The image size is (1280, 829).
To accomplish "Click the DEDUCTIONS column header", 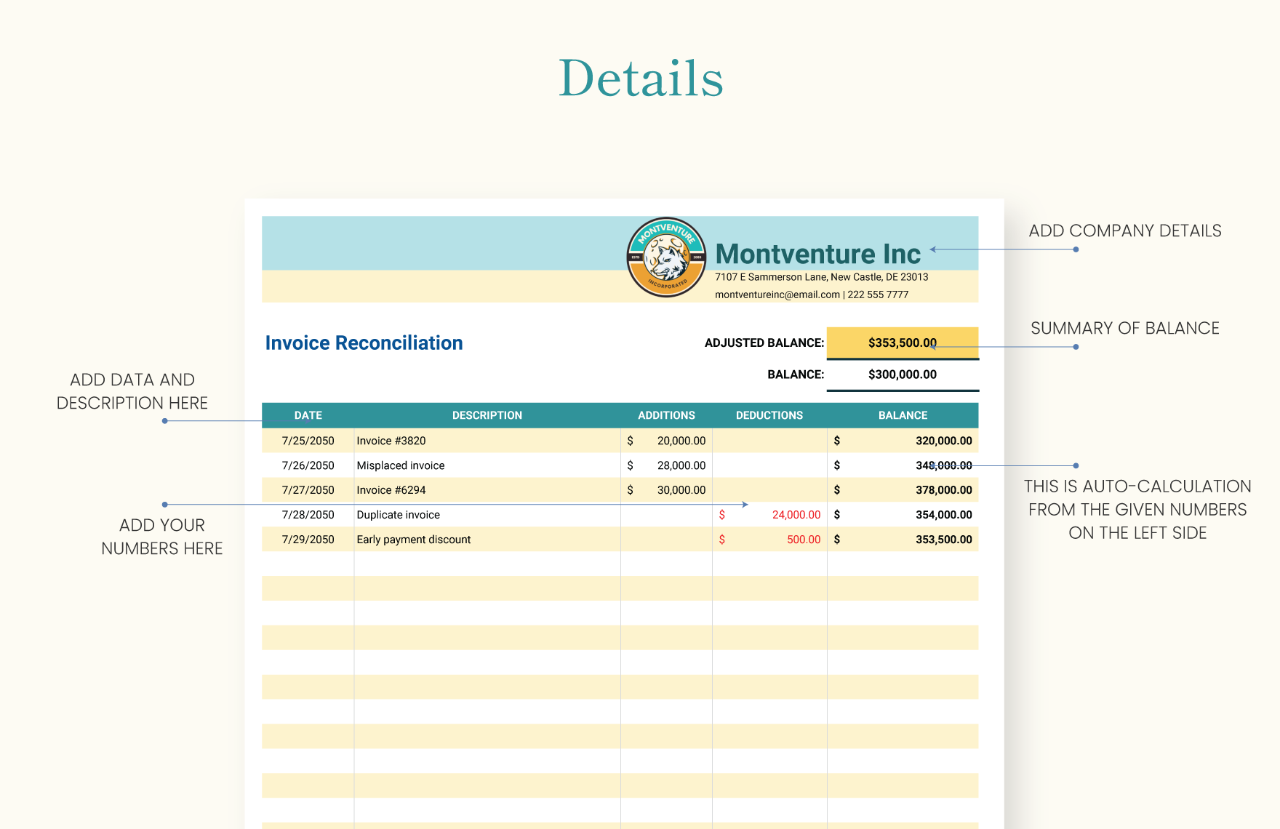I will (769, 414).
